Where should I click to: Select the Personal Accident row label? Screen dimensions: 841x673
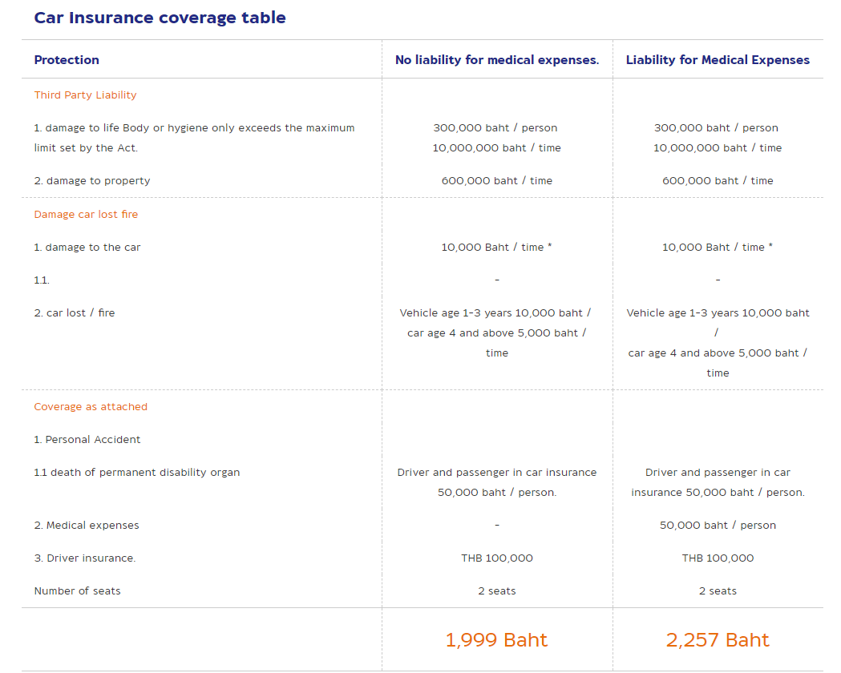87,439
